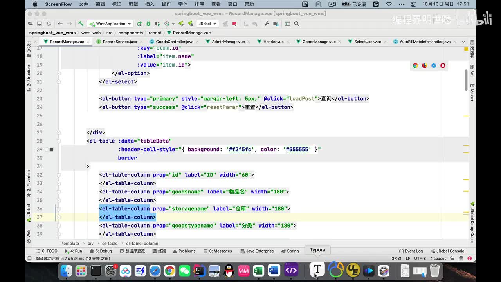This screenshot has height=282, width=501.
Task: Open the WmsApplication run configuration dropdown
Action: pyautogui.click(x=111, y=23)
